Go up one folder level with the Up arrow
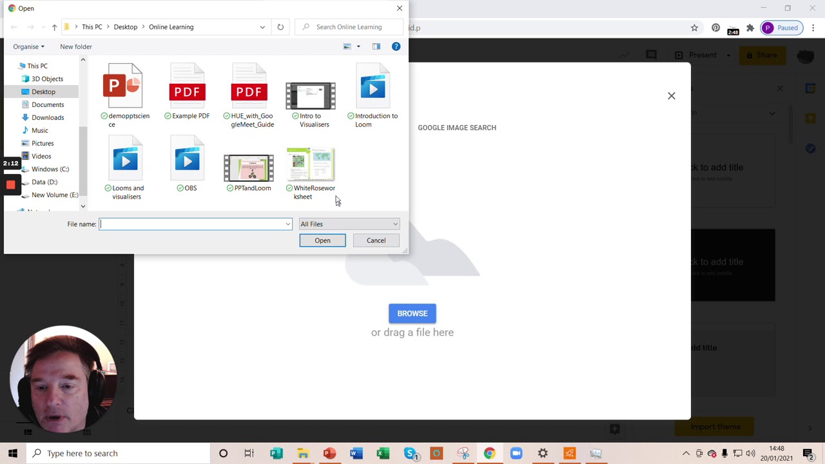Screen dimensions: 825x464 pyautogui.click(x=54, y=27)
